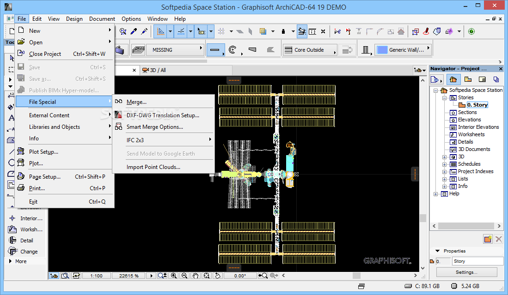The width and height of the screenshot is (508, 295).
Task: Click the green globe Teamwork icon
Action: pos(471,31)
